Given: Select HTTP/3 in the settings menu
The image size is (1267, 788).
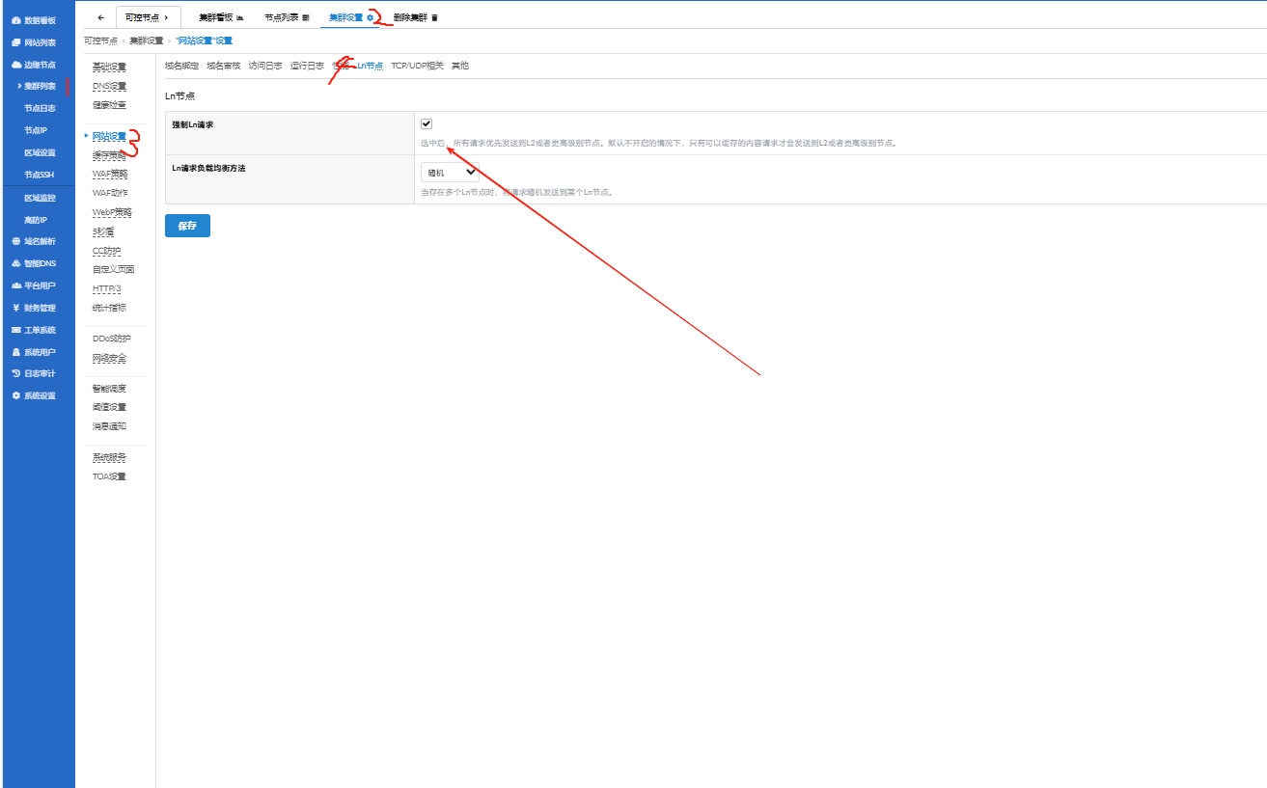Looking at the screenshot, I should pyautogui.click(x=107, y=288).
